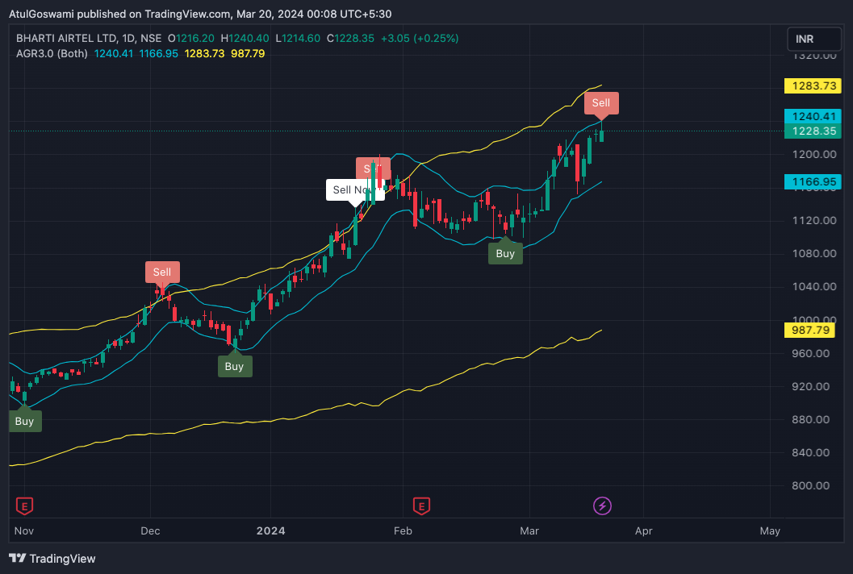Viewport: 853px width, 574px height.
Task: Click the cyan 1166.95 indicator value in legend
Action: pyautogui.click(x=158, y=53)
